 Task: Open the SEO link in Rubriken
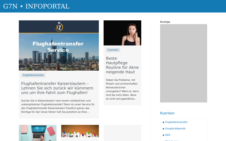tap(168, 135)
